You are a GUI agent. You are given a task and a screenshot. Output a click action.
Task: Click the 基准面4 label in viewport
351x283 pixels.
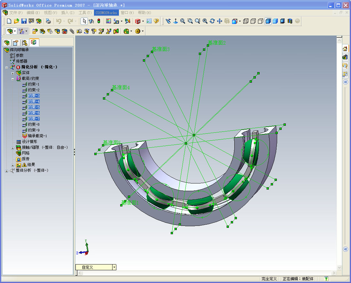point(121,87)
